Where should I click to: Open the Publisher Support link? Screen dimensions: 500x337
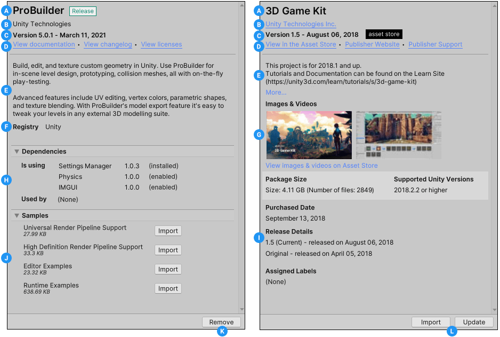click(436, 44)
